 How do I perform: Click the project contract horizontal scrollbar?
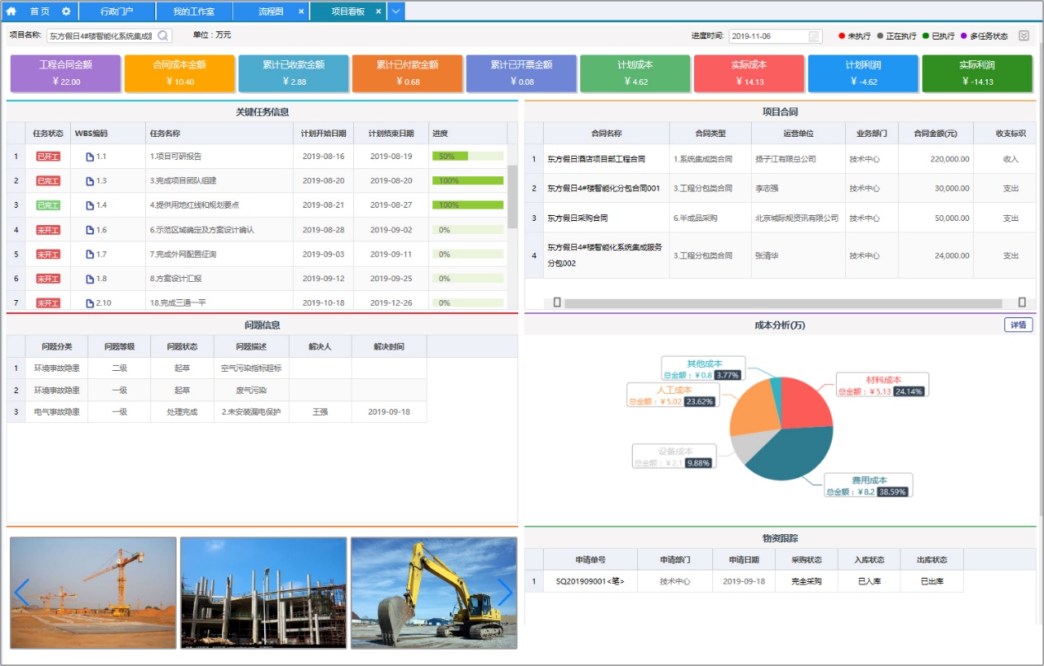click(789, 303)
